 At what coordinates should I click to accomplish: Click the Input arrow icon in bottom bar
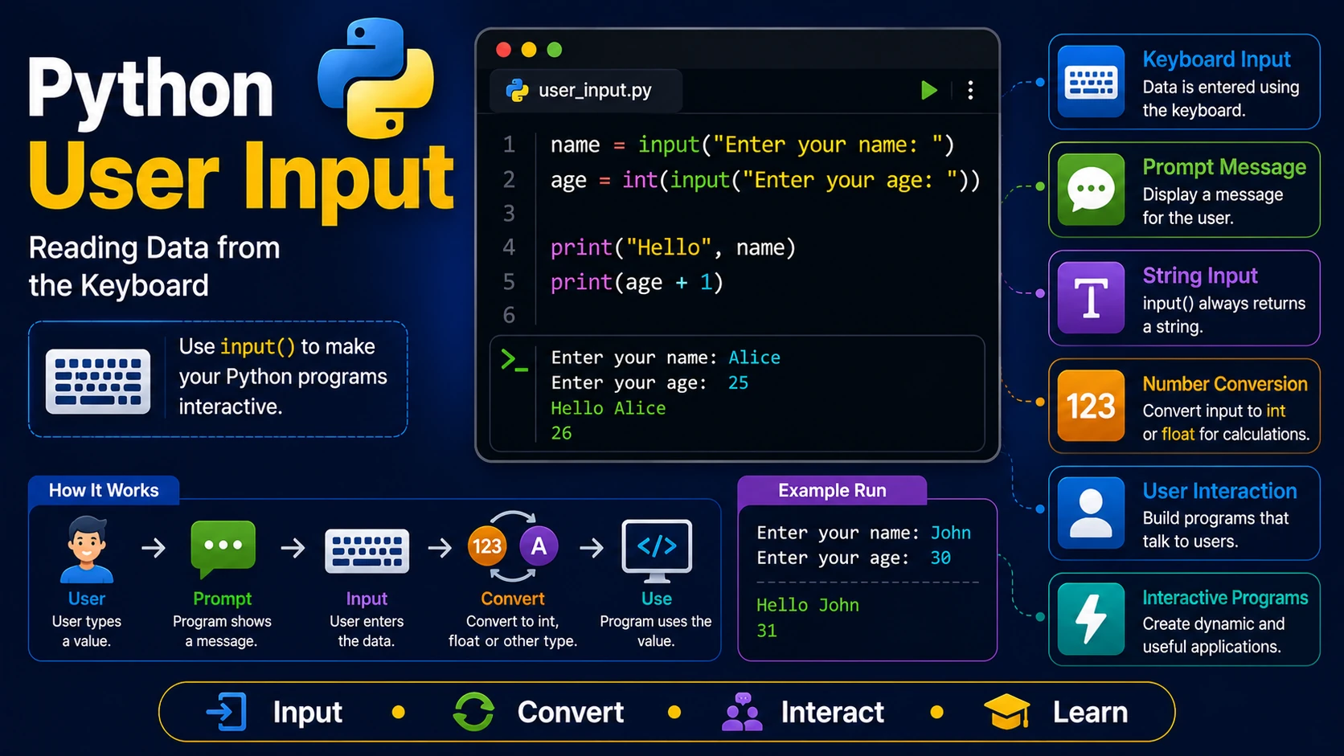pyautogui.click(x=227, y=712)
